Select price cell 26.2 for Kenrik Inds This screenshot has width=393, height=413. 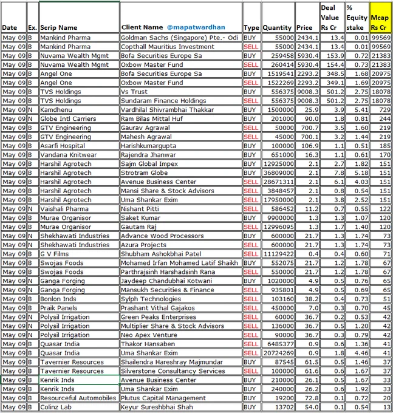coord(307,389)
